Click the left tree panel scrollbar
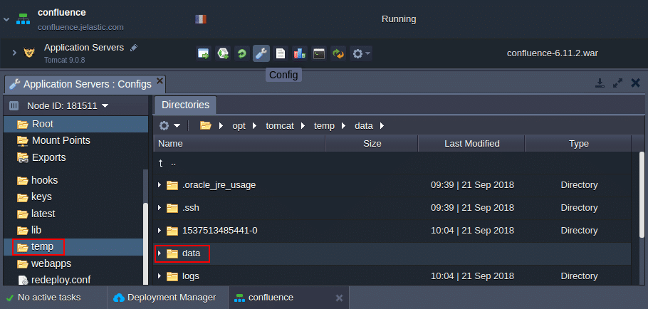648x309 pixels. tap(145, 243)
